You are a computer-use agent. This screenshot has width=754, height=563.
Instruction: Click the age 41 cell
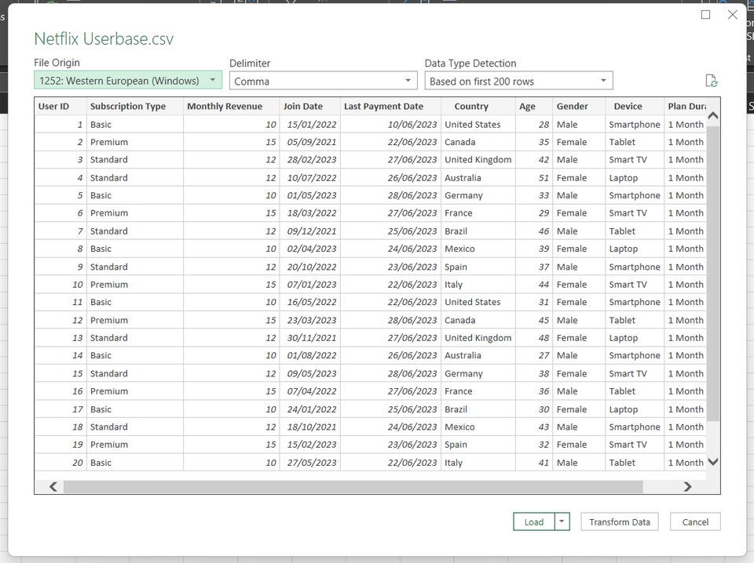534,463
